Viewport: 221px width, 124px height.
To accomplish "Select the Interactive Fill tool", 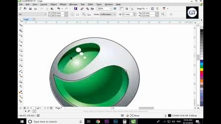I will 21,97.
